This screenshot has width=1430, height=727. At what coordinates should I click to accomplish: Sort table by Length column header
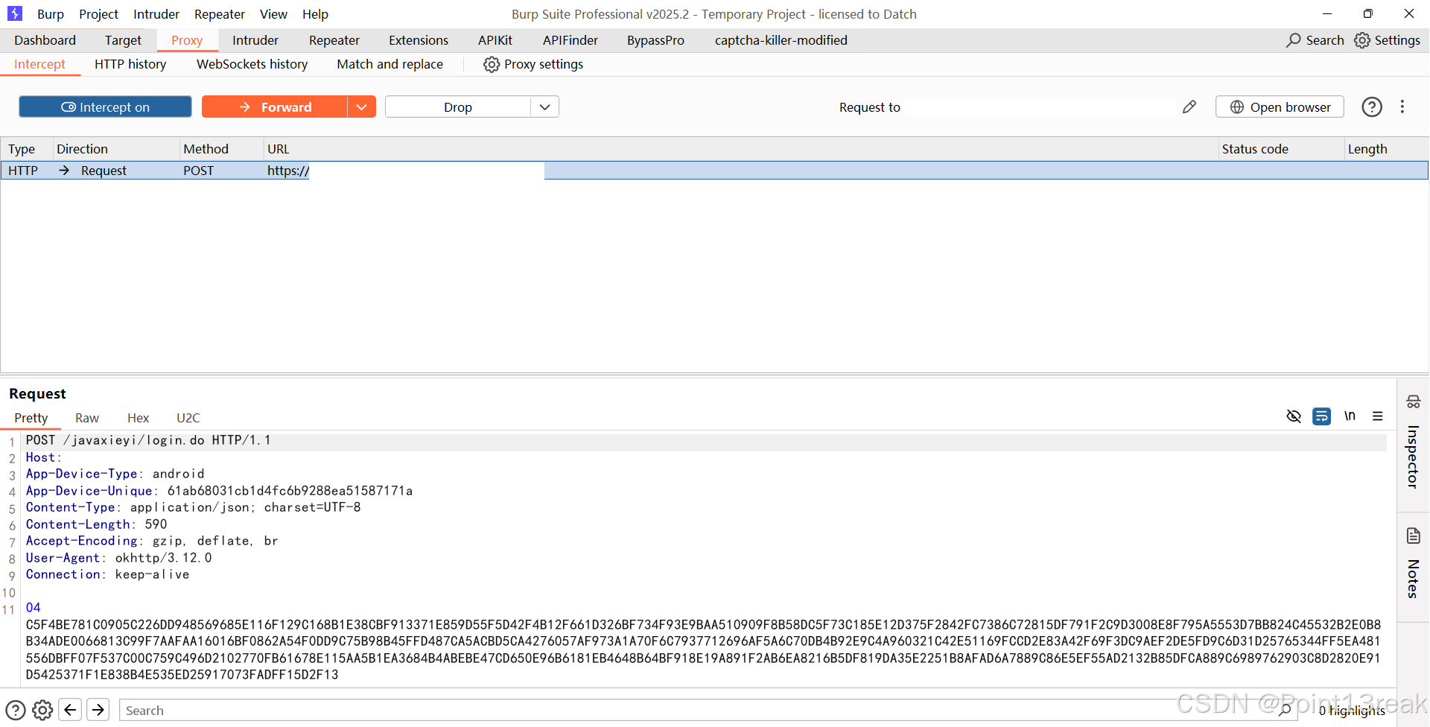(x=1387, y=149)
